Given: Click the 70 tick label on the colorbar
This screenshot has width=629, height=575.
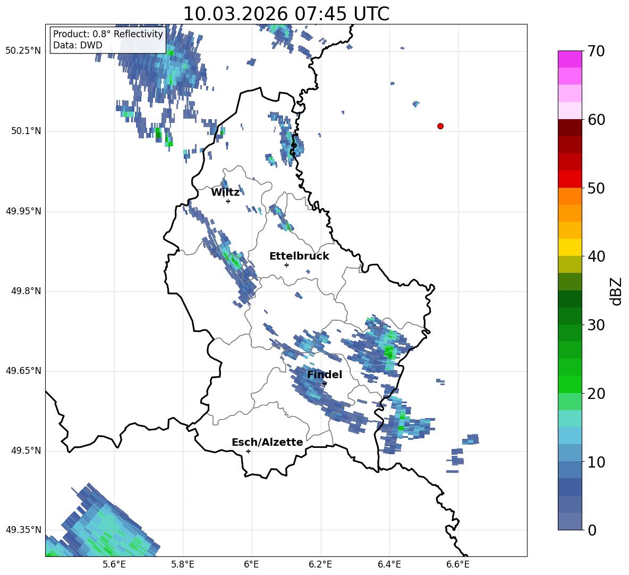Looking at the screenshot, I should [x=596, y=52].
